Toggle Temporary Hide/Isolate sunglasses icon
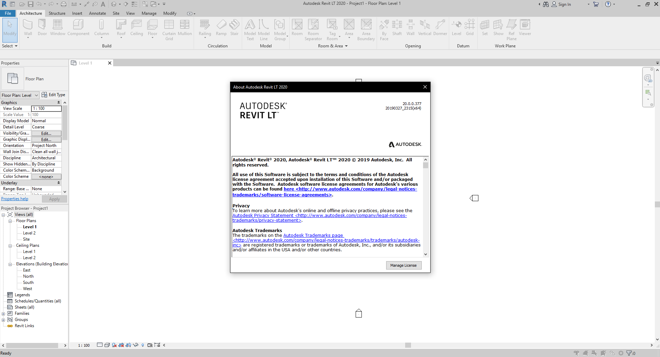 (x=136, y=345)
